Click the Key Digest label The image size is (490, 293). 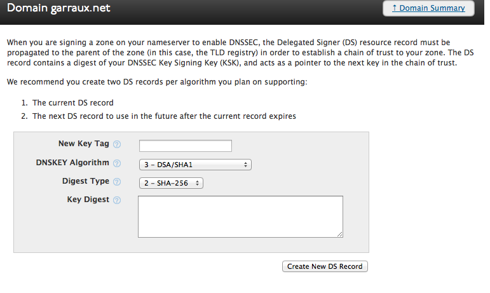[88, 200]
